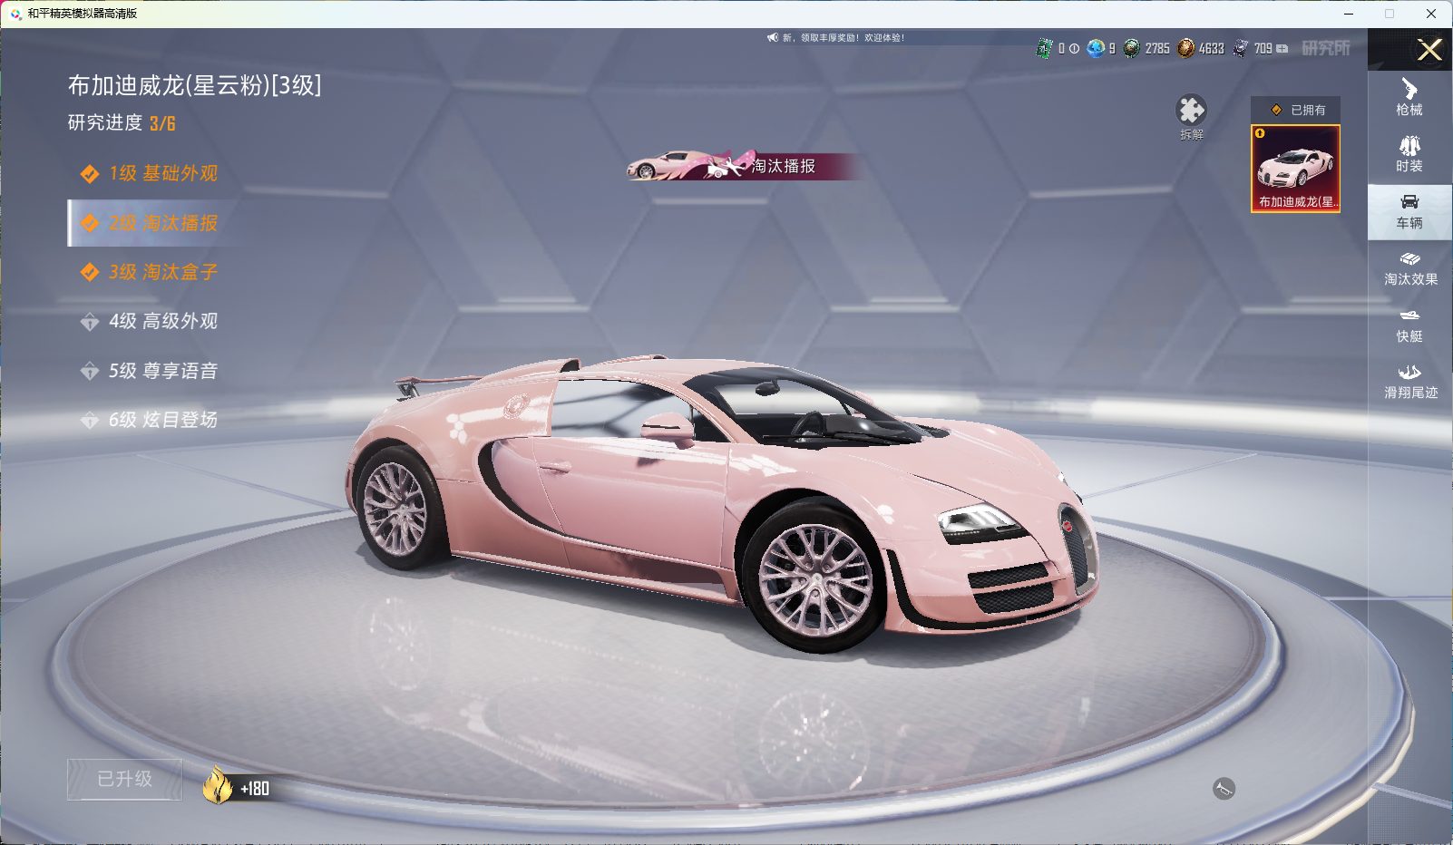
Task: Open the 淘汰效果 category
Action: (x=1409, y=268)
